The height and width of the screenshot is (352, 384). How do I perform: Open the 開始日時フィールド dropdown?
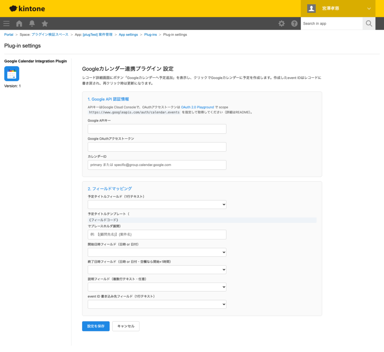pyautogui.click(x=157, y=252)
